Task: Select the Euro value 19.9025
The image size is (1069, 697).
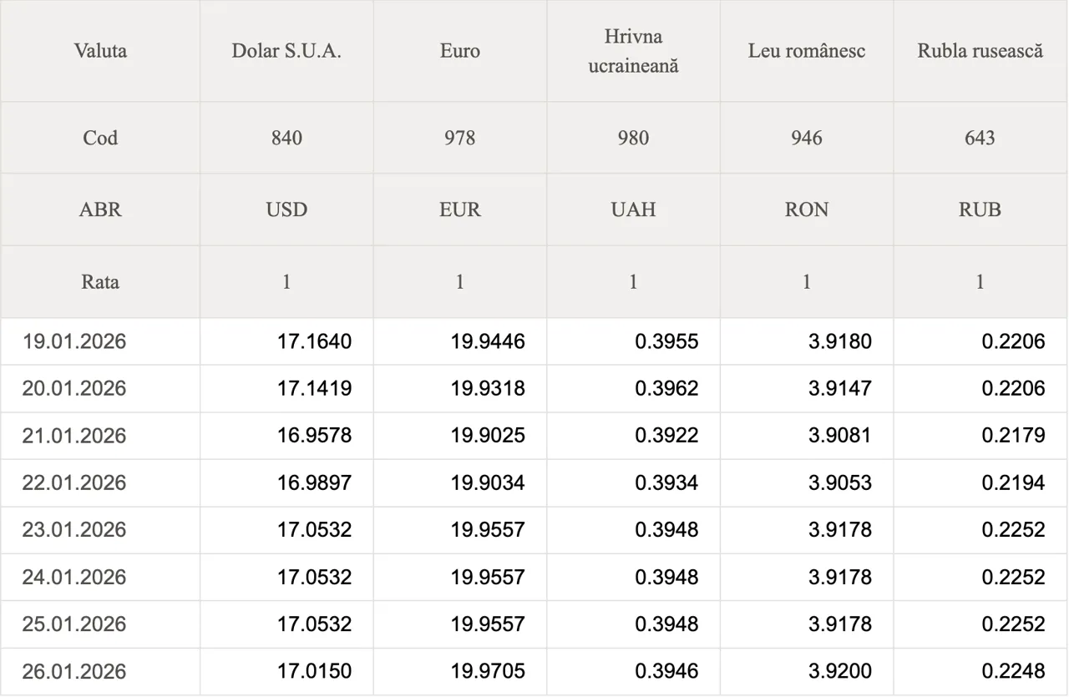Action: click(488, 436)
